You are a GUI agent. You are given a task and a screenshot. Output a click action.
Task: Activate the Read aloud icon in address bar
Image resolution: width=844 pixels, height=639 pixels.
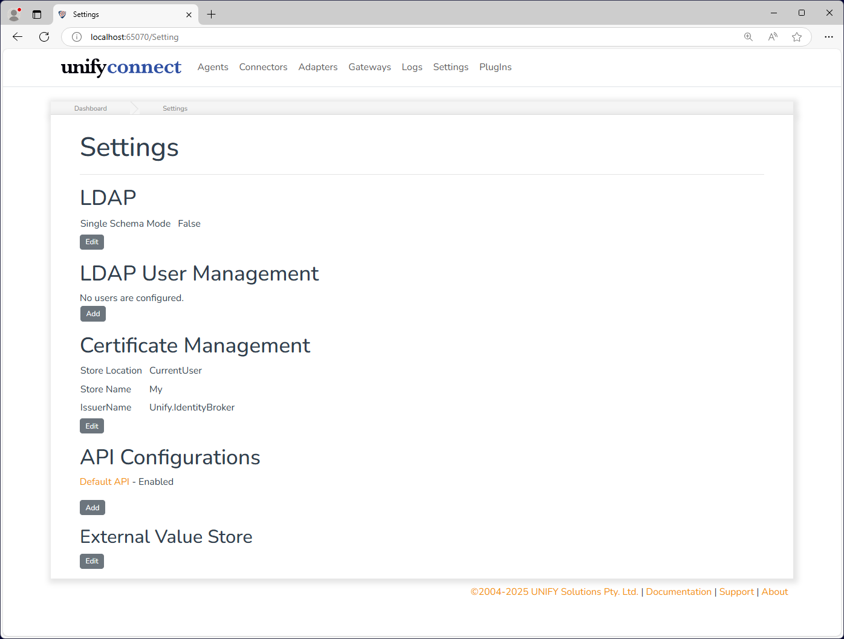(773, 37)
